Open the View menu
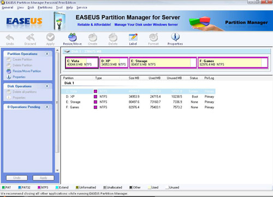Screen dimensions: 273x197 coord(20,8)
